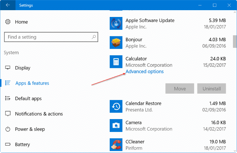Open Power & sleep settings
Screen dimensions: 237x153
[x=30, y=129]
